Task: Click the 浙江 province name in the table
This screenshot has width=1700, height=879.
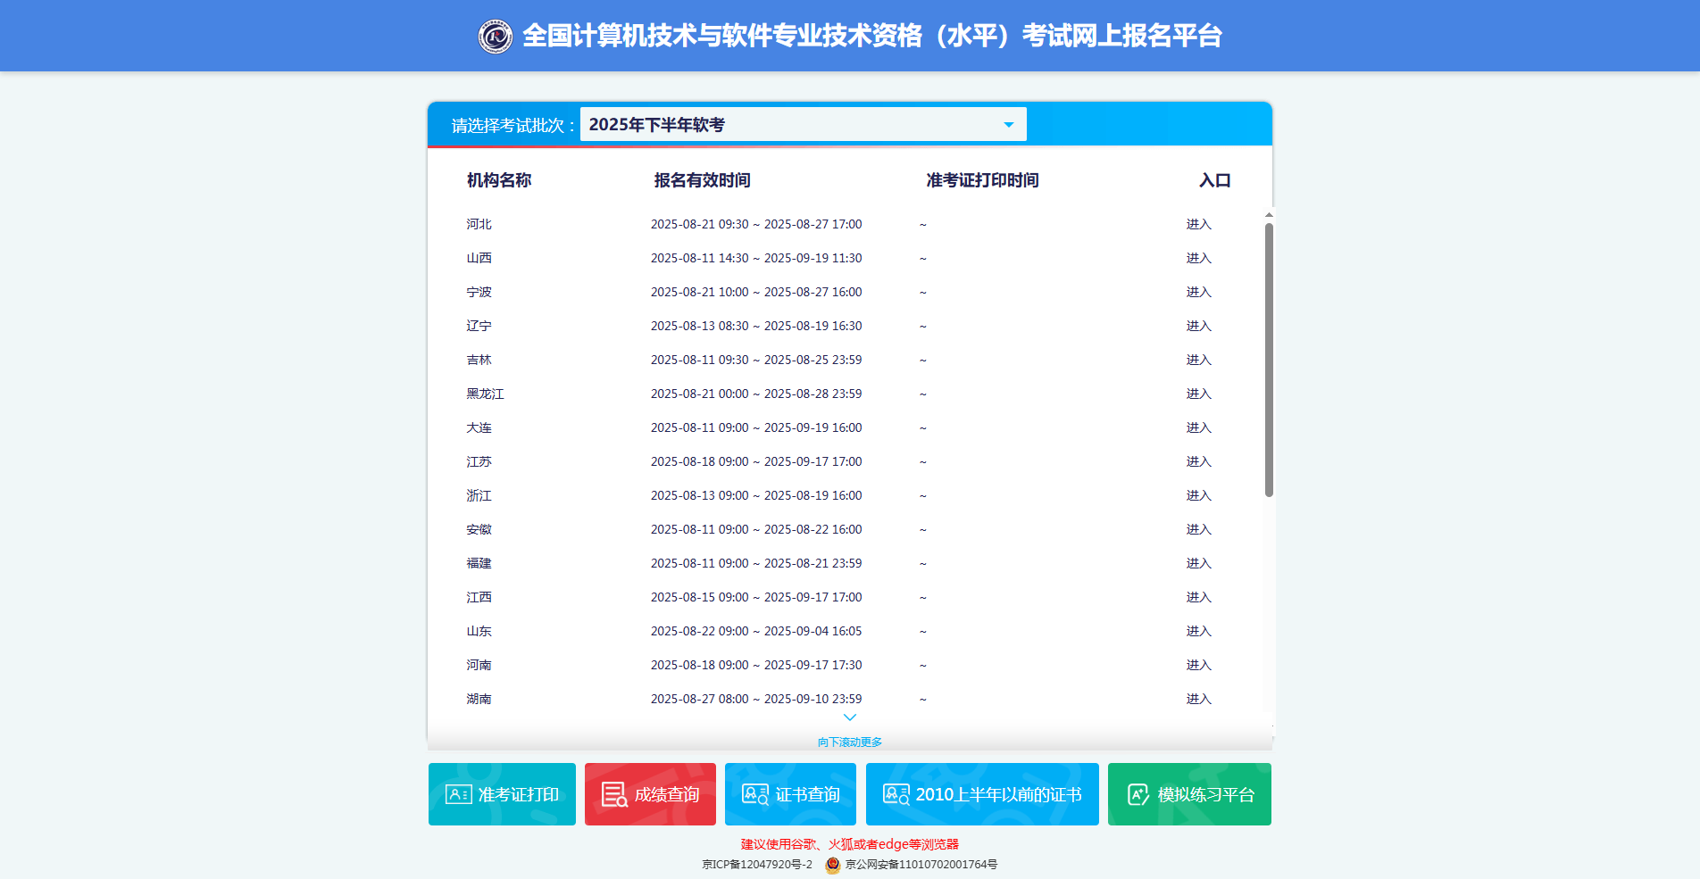Action: click(x=479, y=495)
